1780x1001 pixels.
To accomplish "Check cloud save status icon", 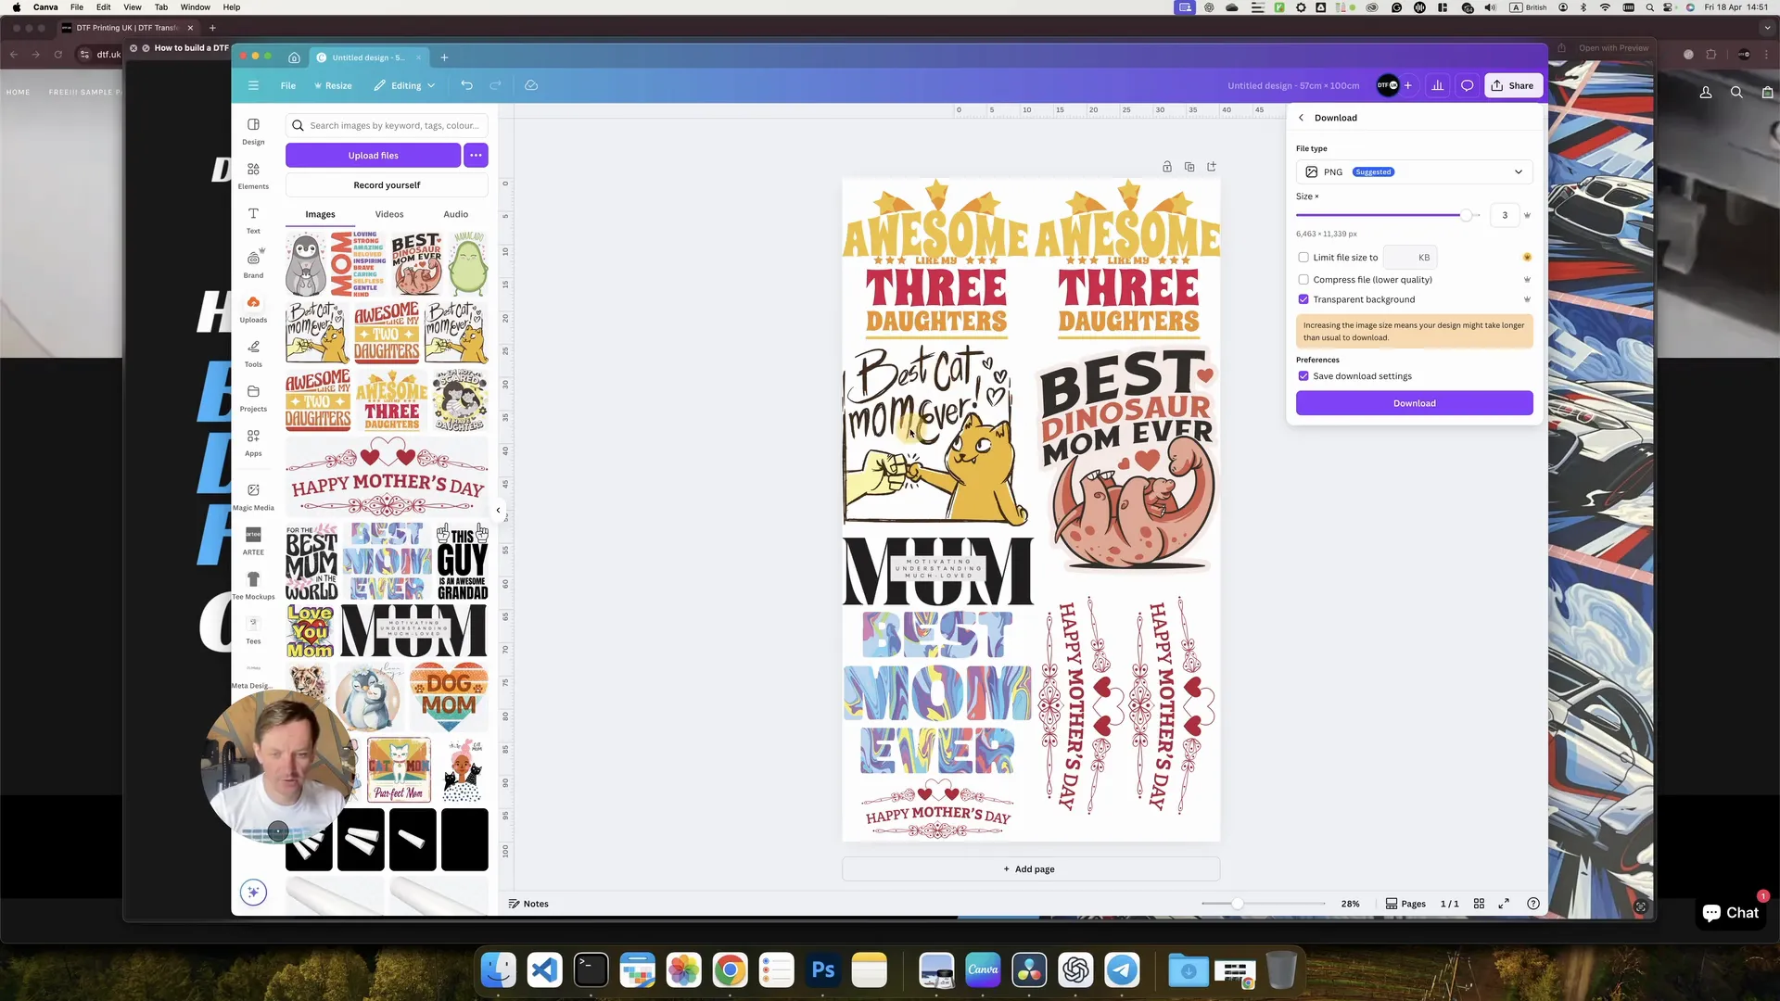I will [531, 85].
